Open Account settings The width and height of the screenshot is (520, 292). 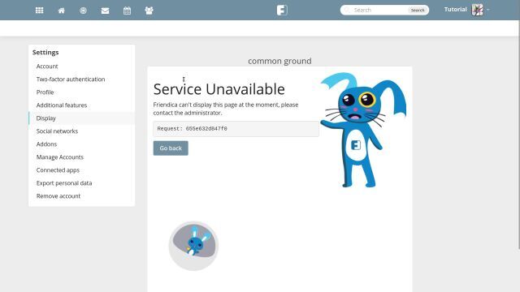(47, 67)
